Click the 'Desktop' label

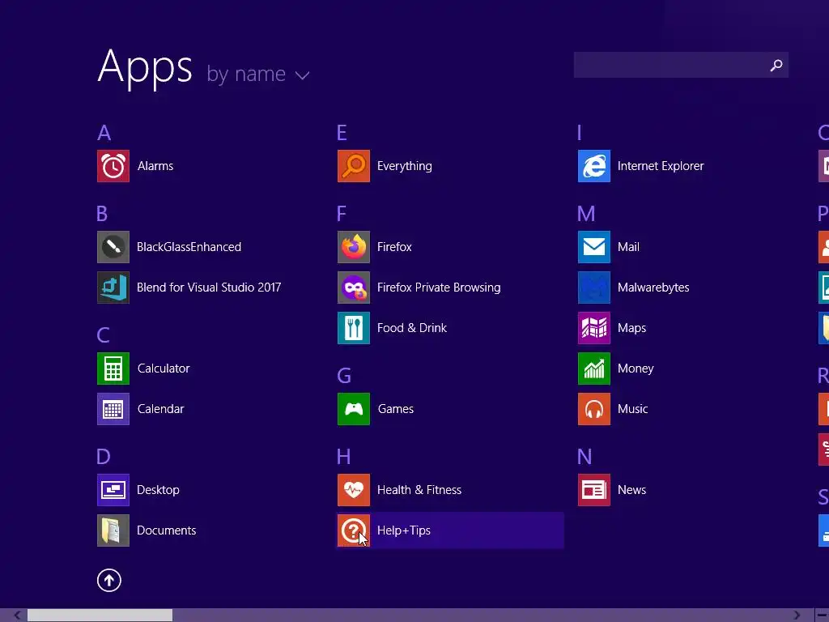pos(158,490)
